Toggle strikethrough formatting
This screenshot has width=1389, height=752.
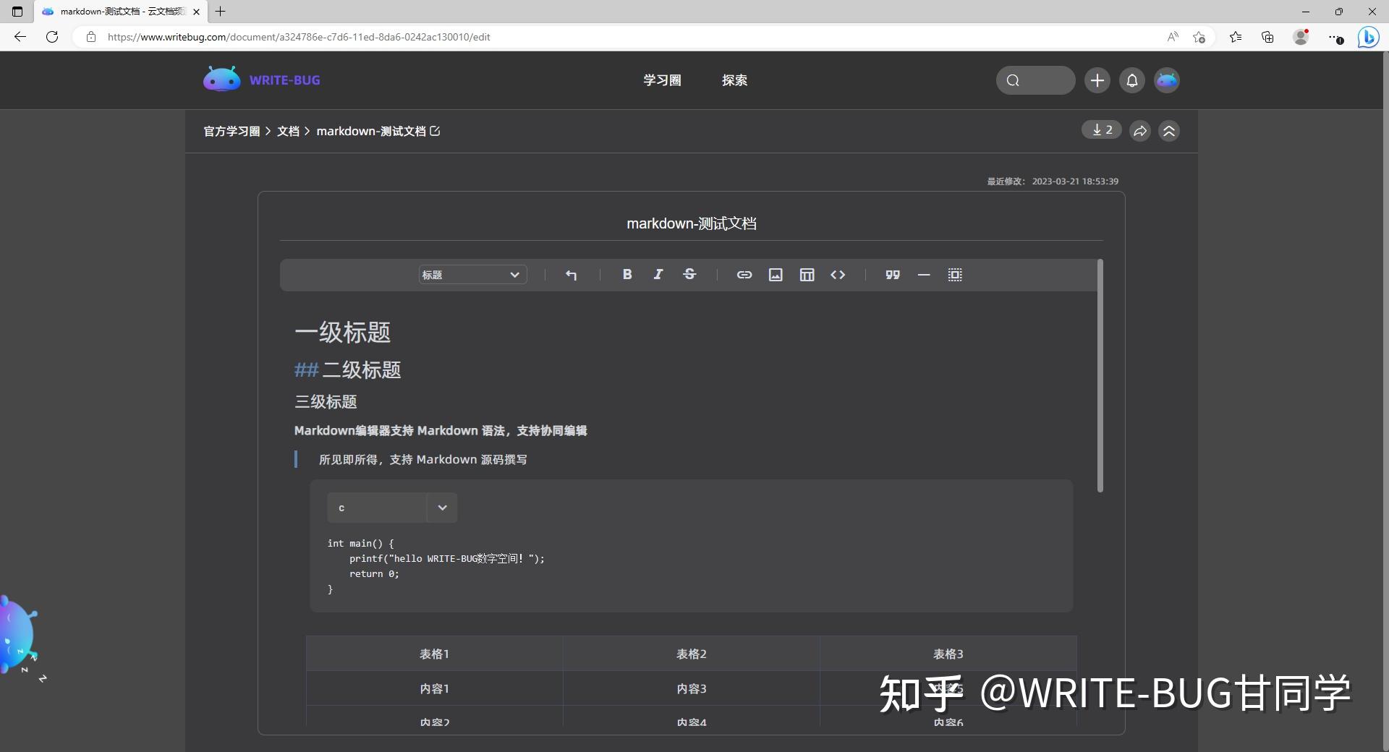[689, 275]
